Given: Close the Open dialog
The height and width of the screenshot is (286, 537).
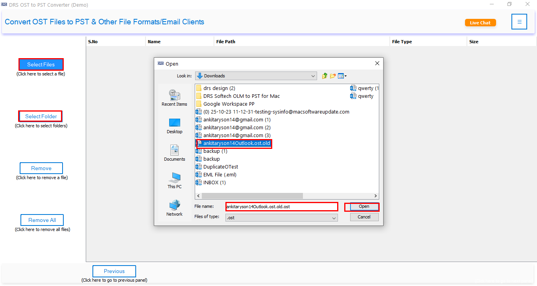Looking at the screenshot, I should pos(377,63).
